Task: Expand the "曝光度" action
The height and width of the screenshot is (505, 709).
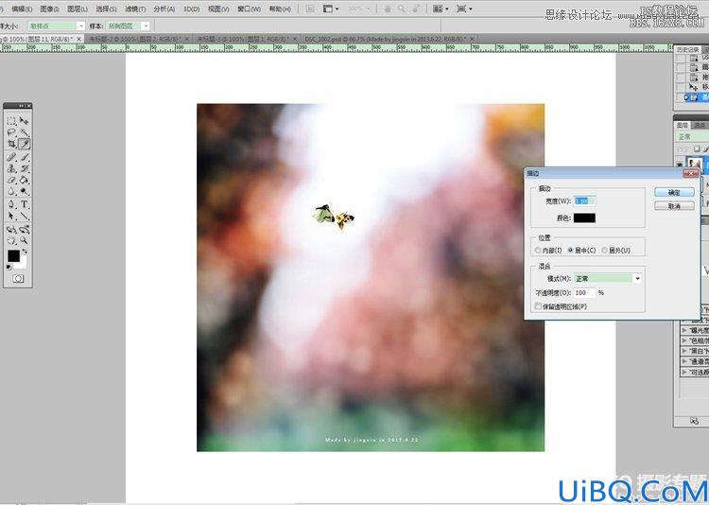Action: 684,330
